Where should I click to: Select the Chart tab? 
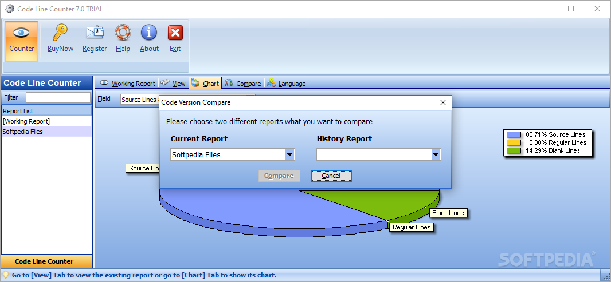click(x=205, y=84)
